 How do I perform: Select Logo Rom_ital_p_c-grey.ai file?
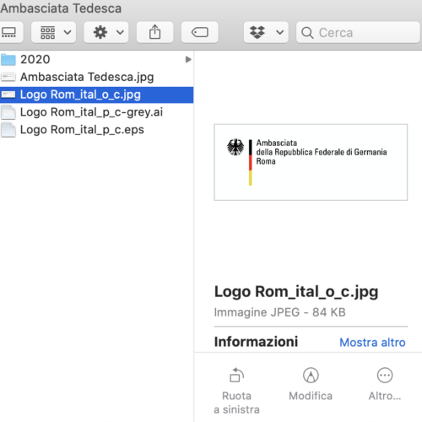[96, 112]
